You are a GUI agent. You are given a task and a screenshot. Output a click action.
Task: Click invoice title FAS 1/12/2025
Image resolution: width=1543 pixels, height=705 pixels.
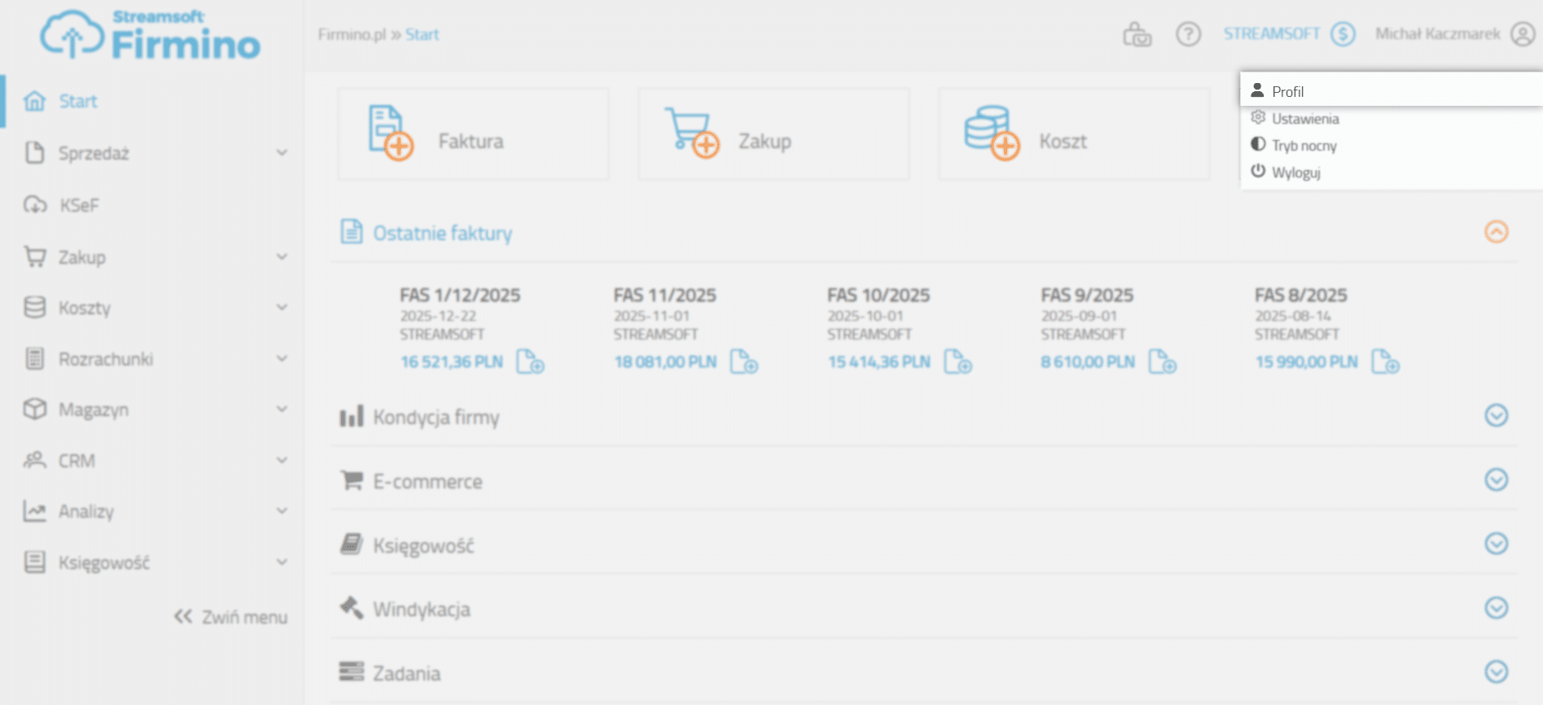point(459,296)
